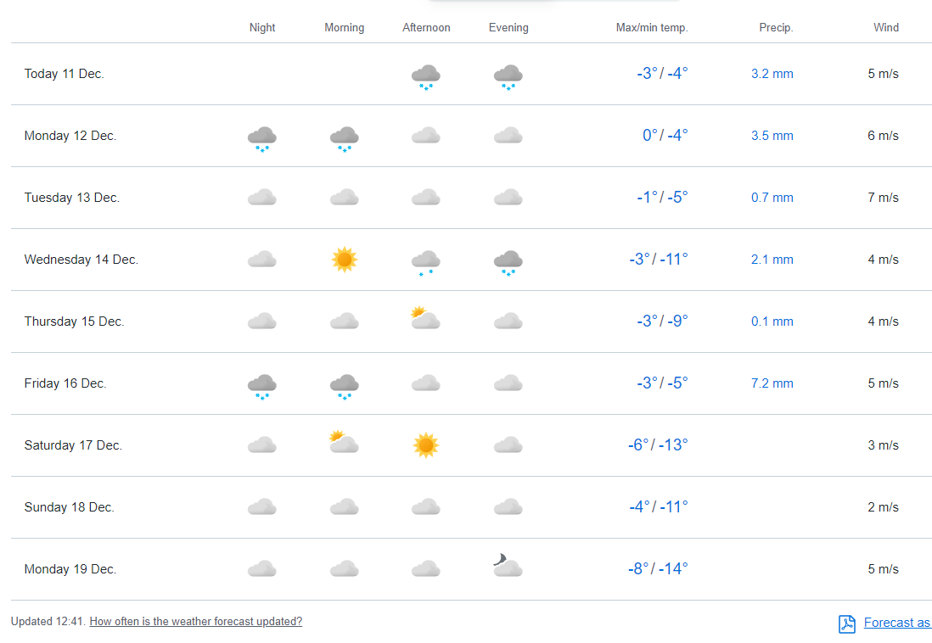This screenshot has height=643, width=932.
Task: Click snow icon for Wednesday 14 evening
Action: pyautogui.click(x=508, y=262)
